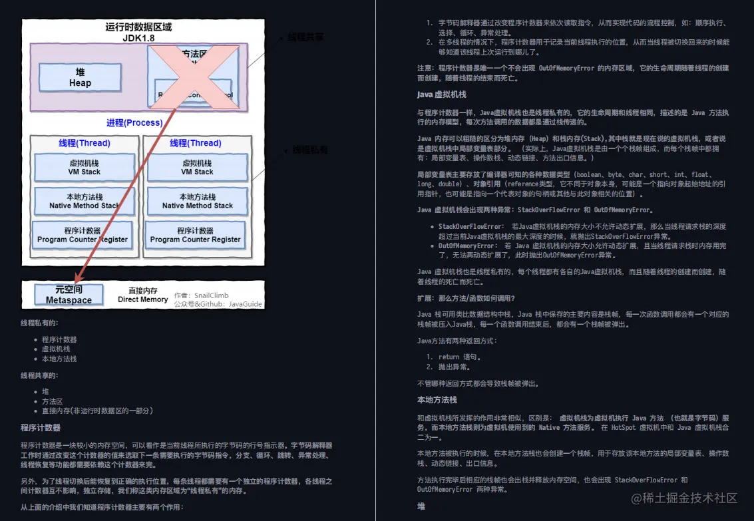Click the VM Stack box in right thread

pyautogui.click(x=196, y=166)
